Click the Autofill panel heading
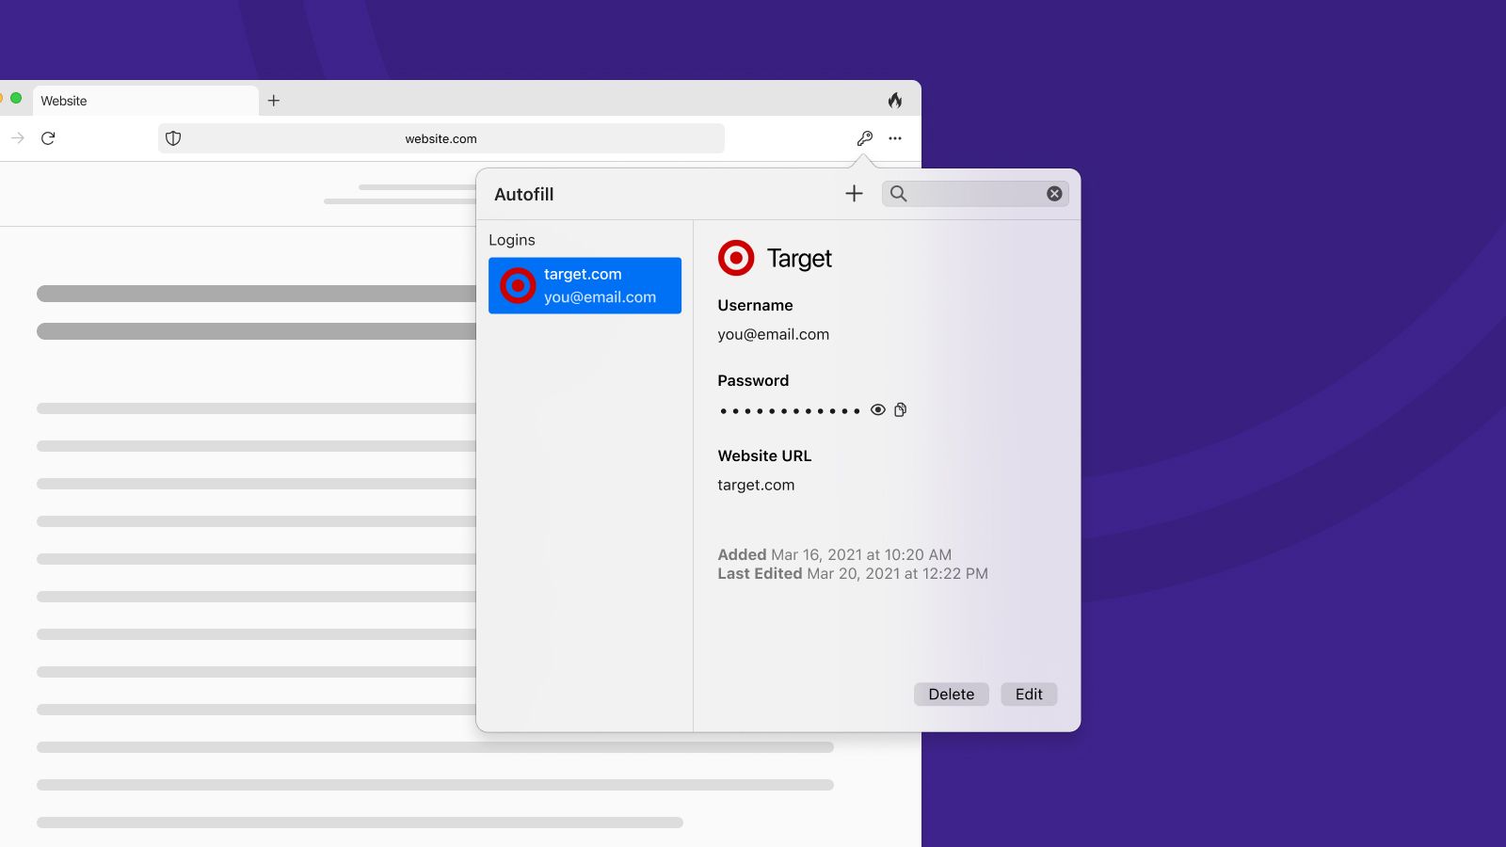The image size is (1506, 847). pyautogui.click(x=524, y=194)
